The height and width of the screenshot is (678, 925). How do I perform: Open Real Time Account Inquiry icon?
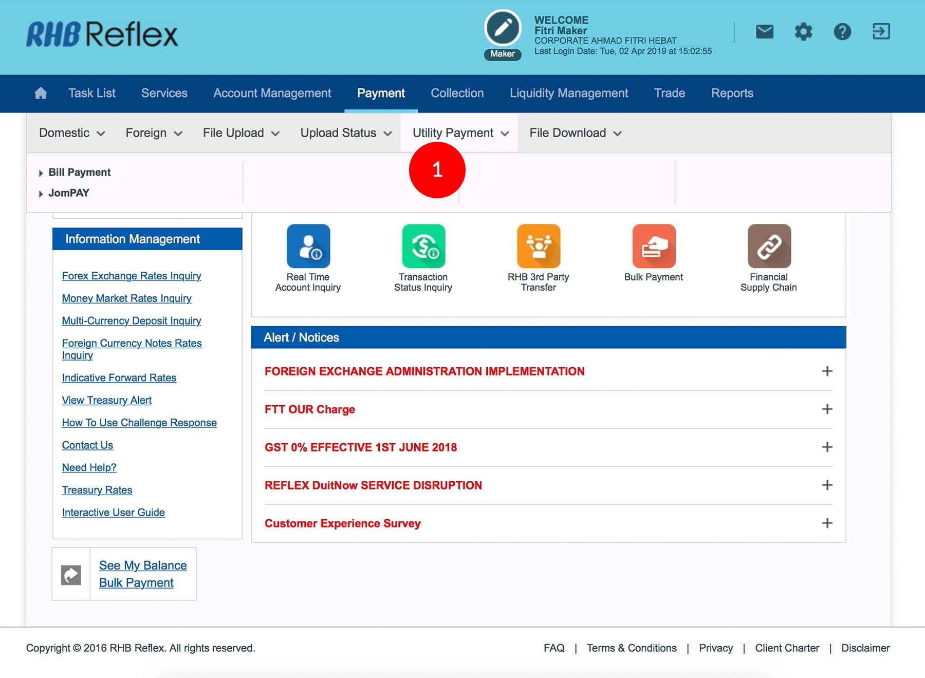[x=308, y=247]
